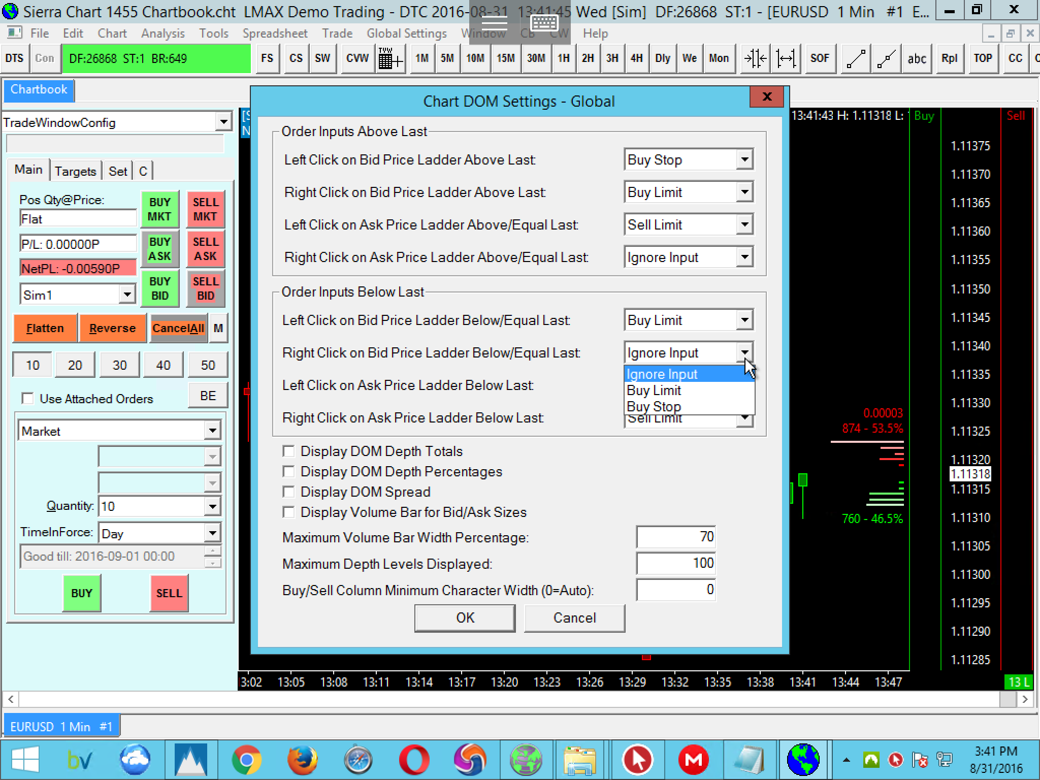Select the ray drawing tool

point(886,59)
